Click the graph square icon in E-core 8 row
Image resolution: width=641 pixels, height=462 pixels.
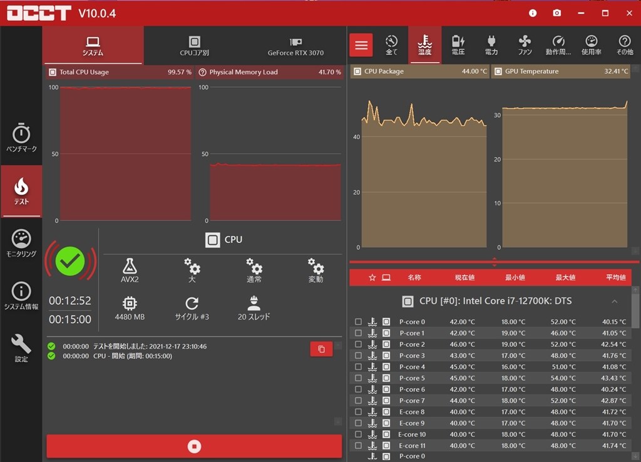386,412
